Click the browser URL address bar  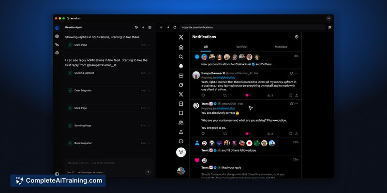pos(252,28)
